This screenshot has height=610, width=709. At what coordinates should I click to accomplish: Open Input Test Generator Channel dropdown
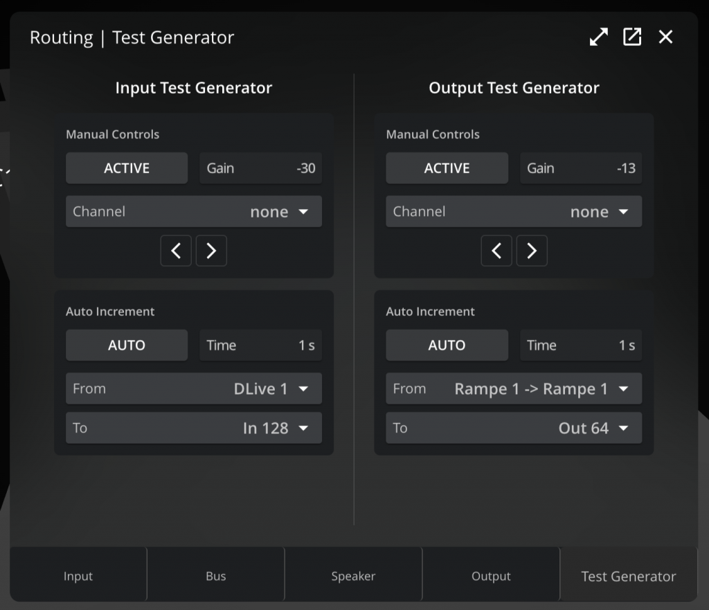tap(194, 211)
